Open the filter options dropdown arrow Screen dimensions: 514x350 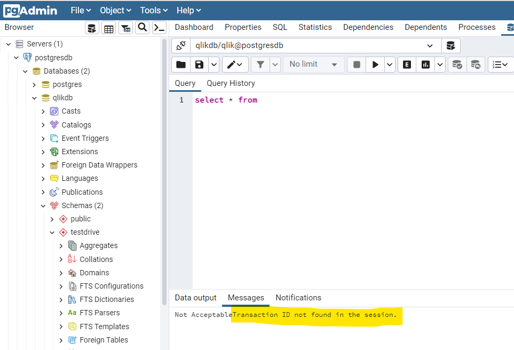click(275, 65)
